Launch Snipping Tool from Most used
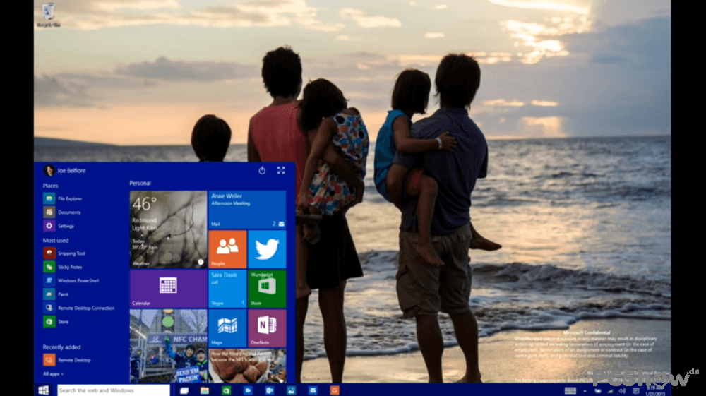Screen dimensions: 706x396 pos(64,253)
